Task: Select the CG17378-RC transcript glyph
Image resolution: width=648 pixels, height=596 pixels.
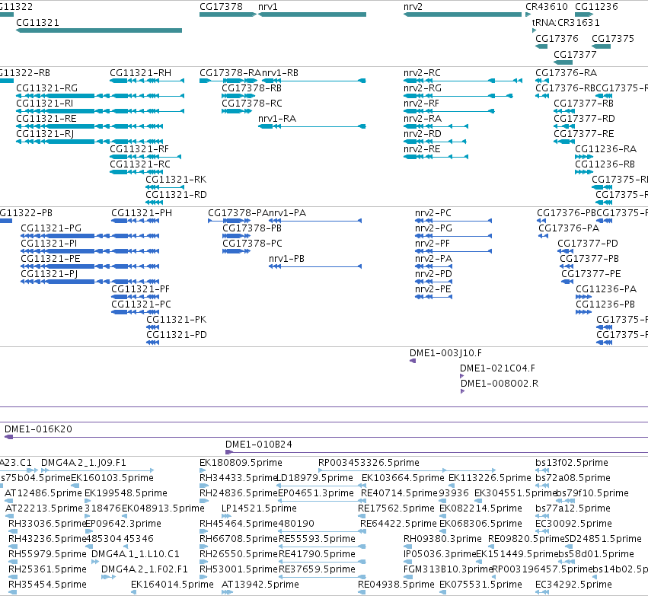Action: coord(236,111)
